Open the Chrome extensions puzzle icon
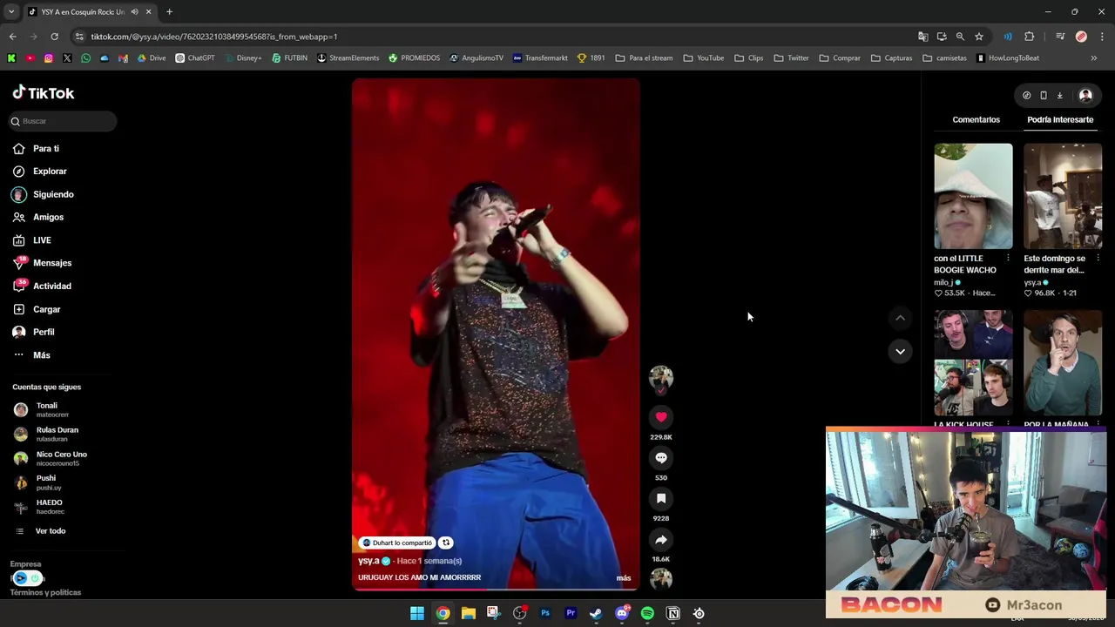Image resolution: width=1115 pixels, height=627 pixels. (x=1030, y=37)
